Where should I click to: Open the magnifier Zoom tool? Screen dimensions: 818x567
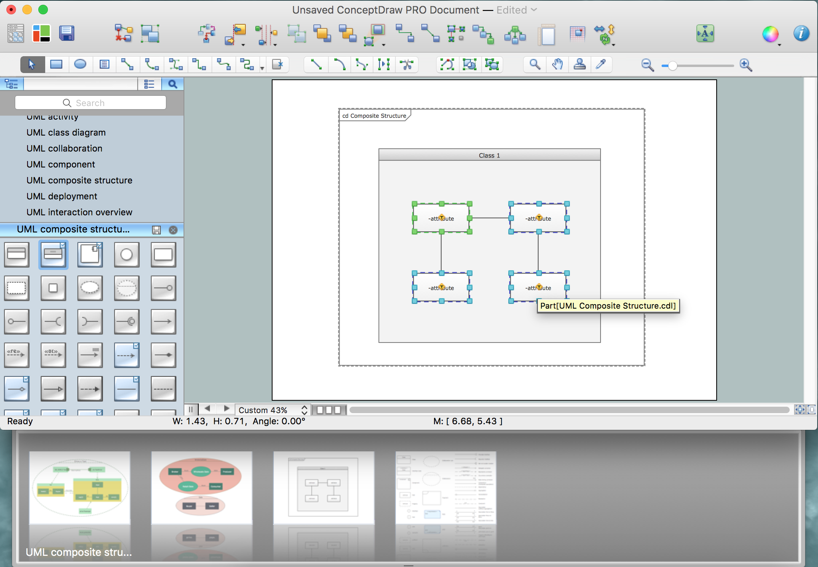coord(535,64)
